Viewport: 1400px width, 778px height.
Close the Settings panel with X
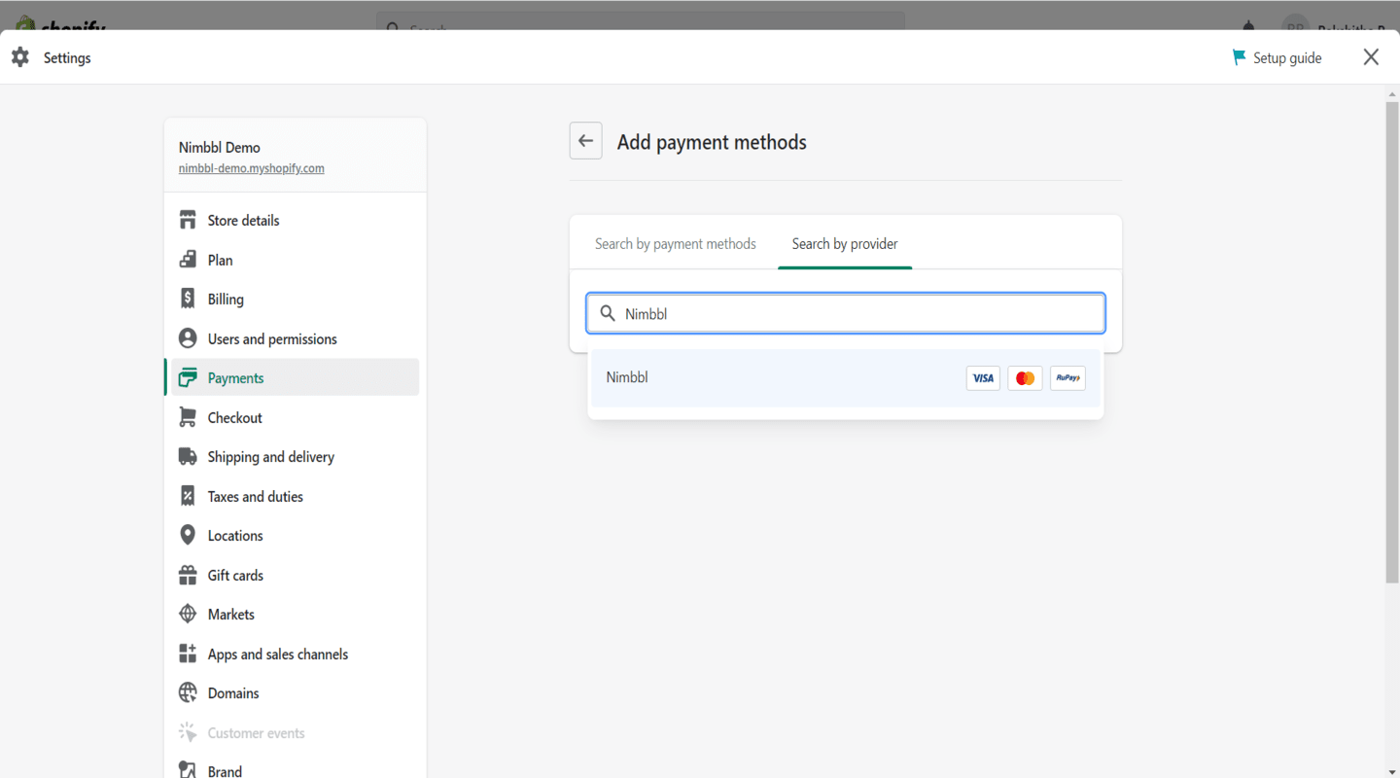pos(1371,57)
